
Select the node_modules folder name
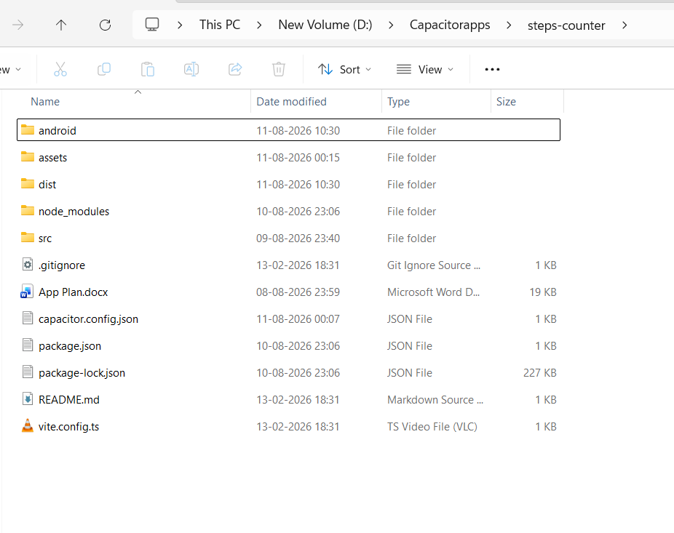(x=74, y=212)
